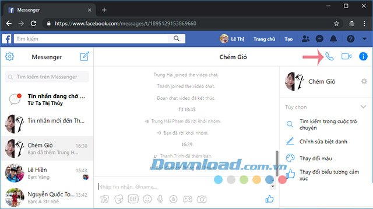This screenshot has width=373, height=209.
Task: Open friend requests icon
Action: click(x=305, y=39)
